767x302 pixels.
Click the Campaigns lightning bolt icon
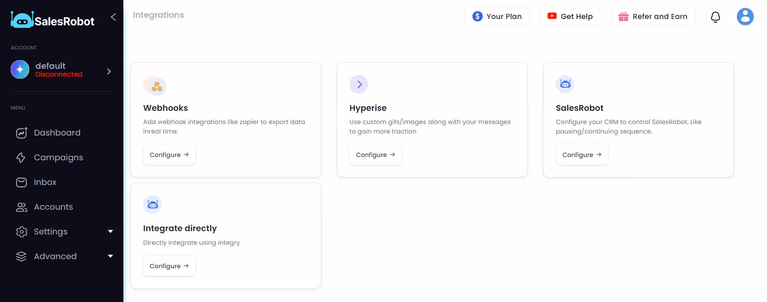coord(21,157)
